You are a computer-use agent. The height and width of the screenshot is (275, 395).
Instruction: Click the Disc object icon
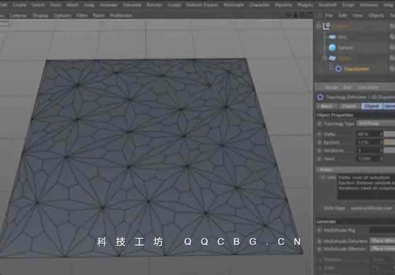(x=332, y=37)
